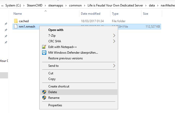This screenshot has width=175, height=113.
Task: Click the cached folder icon
Action: (16, 21)
